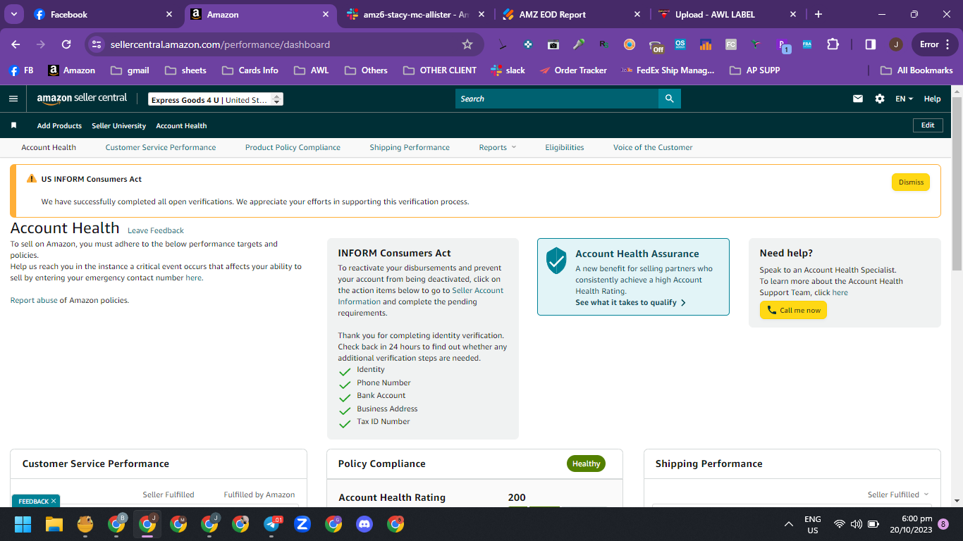
Task: Click the Help link in the header
Action: 932,99
